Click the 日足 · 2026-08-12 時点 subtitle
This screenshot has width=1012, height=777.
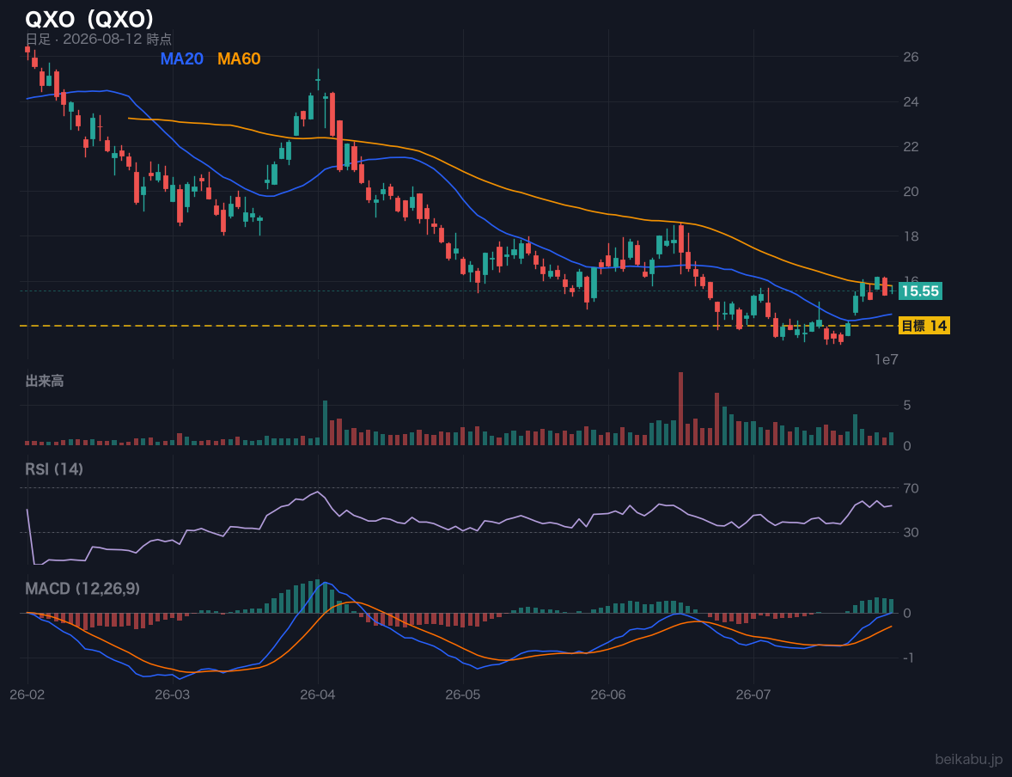coord(98,40)
